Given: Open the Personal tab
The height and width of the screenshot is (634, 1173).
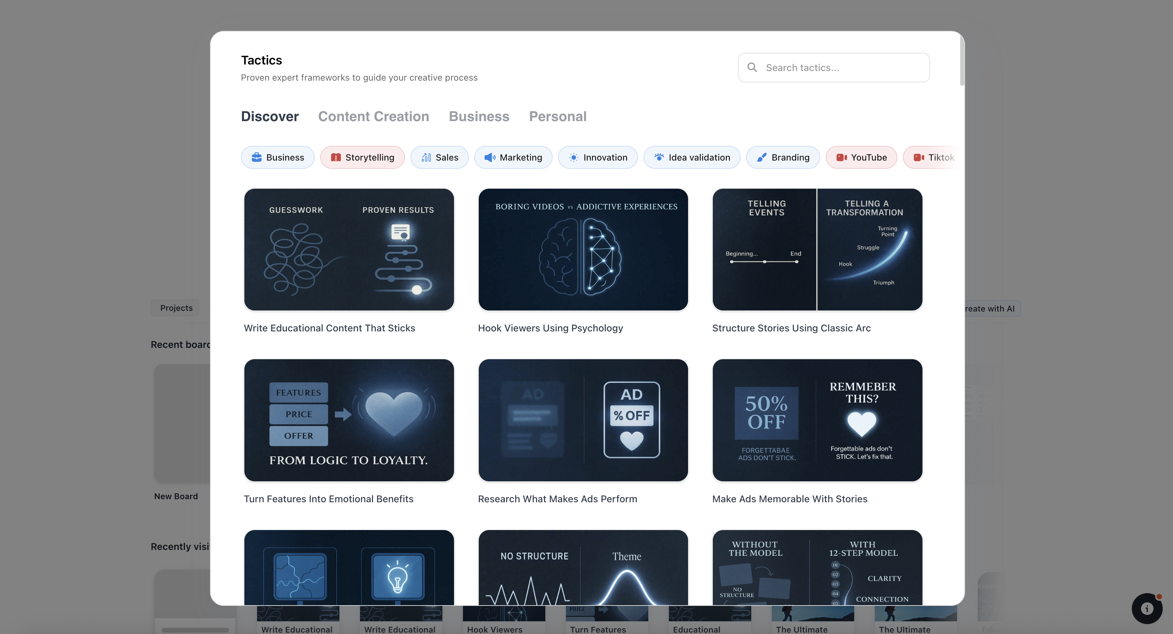Looking at the screenshot, I should coord(558,117).
